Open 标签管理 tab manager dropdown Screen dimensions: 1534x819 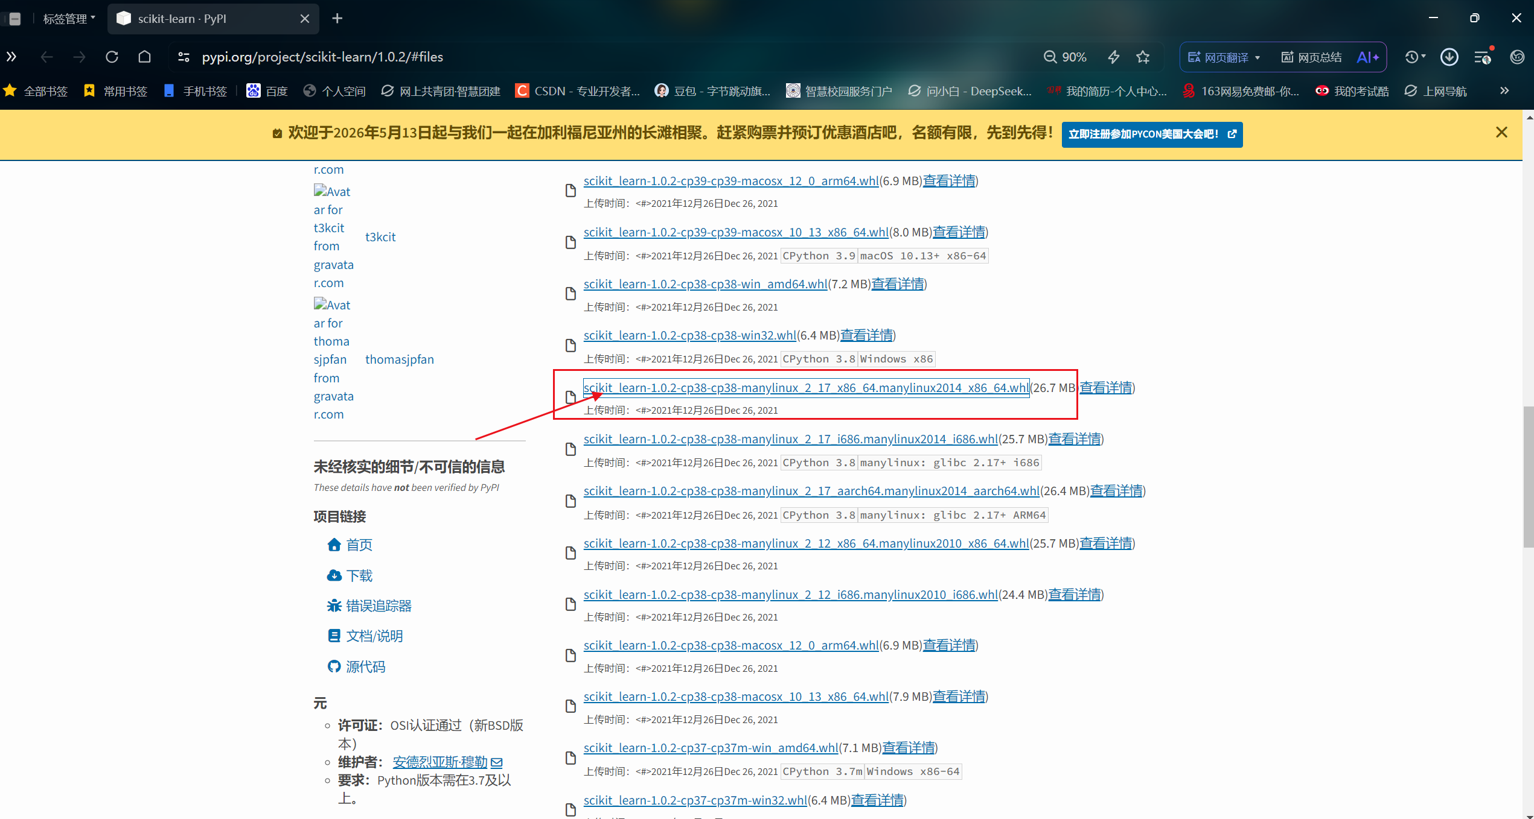point(68,19)
